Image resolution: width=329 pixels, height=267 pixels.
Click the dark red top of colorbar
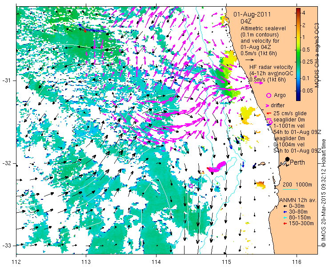[298, 10]
